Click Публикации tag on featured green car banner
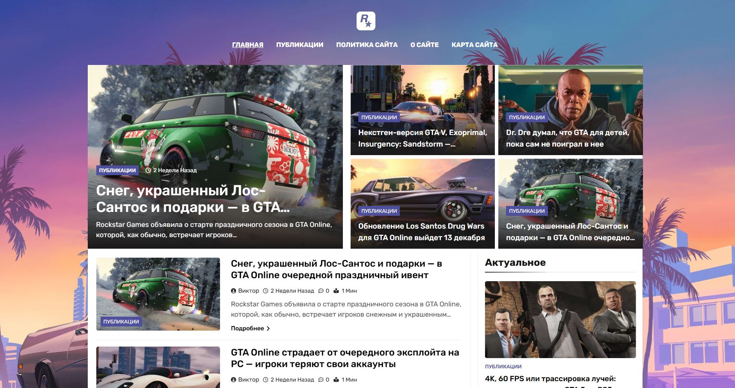The height and width of the screenshot is (388, 735). 117,170
